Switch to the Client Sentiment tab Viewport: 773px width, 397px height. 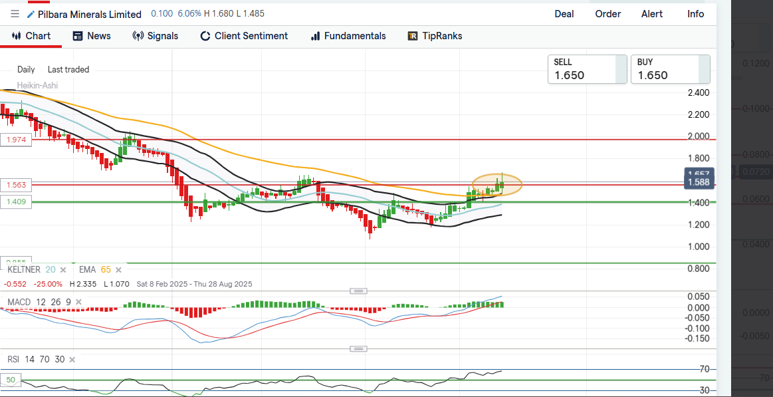(243, 36)
